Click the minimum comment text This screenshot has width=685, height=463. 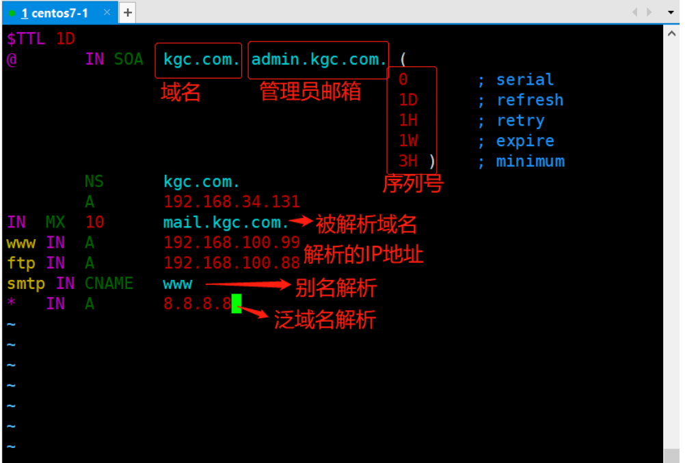tap(530, 161)
